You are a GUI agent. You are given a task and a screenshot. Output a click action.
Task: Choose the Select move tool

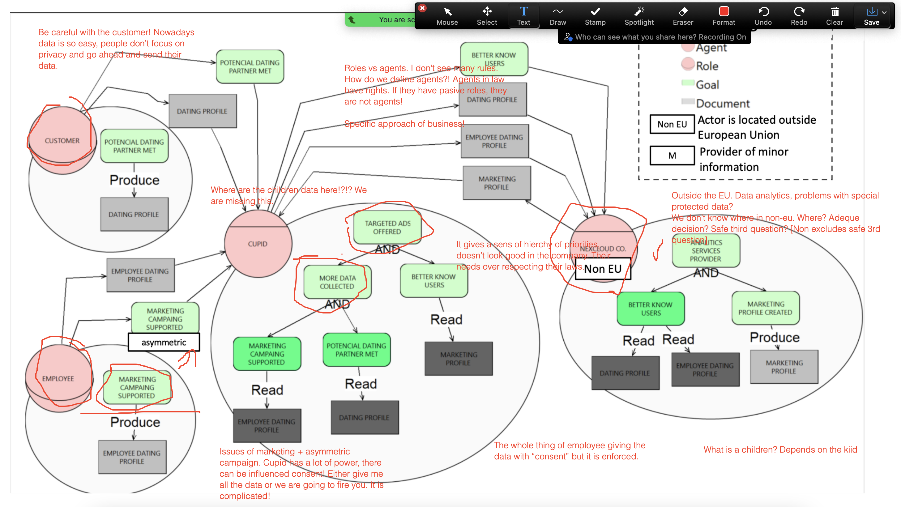coord(487,16)
